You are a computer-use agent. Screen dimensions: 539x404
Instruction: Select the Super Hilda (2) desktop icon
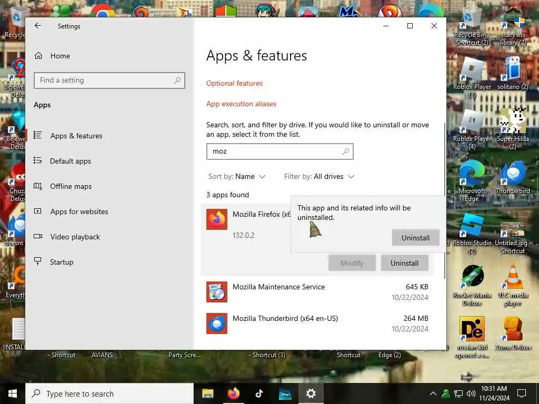coord(513,129)
